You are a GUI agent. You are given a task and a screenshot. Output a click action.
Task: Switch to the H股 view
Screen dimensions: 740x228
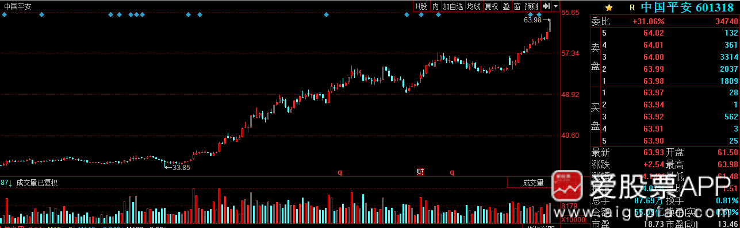tap(422, 6)
